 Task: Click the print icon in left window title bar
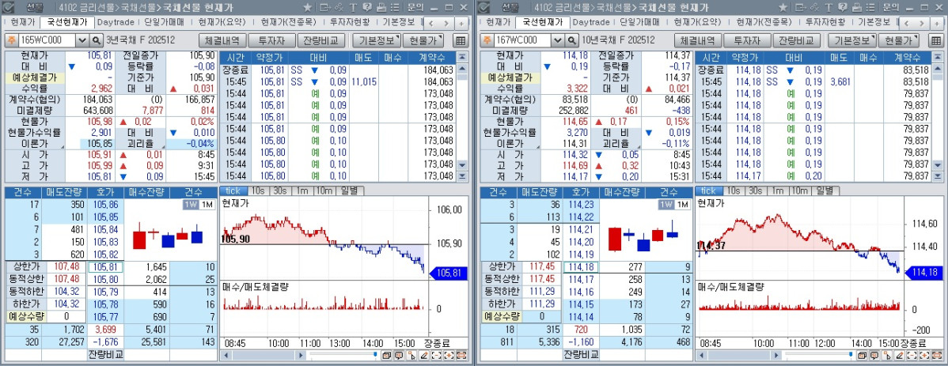pyautogui.click(x=381, y=8)
